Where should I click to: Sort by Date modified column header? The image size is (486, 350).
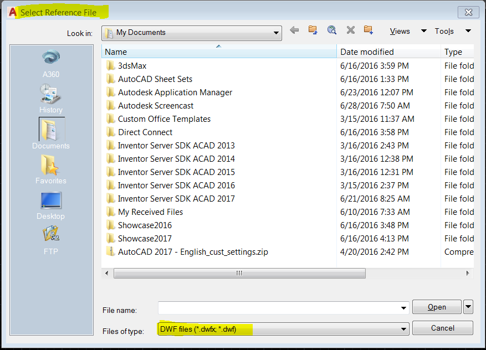pos(388,52)
